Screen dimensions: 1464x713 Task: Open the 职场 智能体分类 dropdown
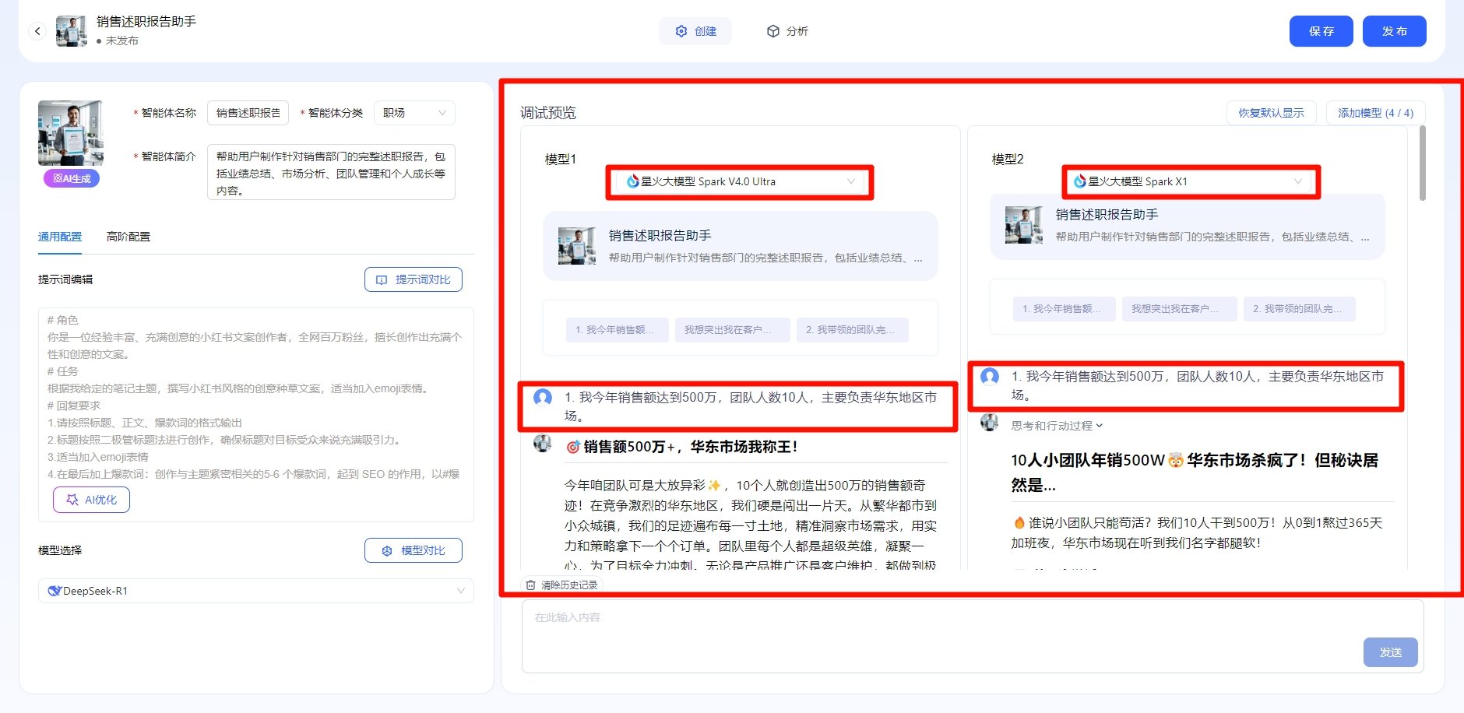click(x=414, y=112)
